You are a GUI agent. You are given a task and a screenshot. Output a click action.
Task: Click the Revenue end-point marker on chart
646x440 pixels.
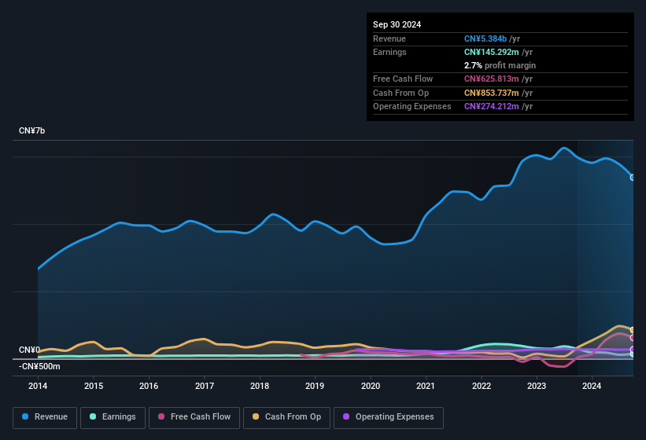tap(633, 178)
